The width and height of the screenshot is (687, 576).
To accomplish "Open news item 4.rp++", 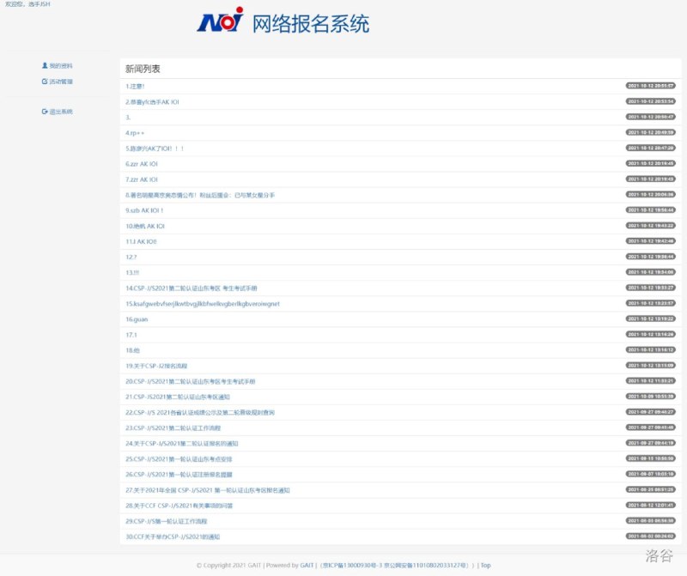I will click(x=135, y=133).
